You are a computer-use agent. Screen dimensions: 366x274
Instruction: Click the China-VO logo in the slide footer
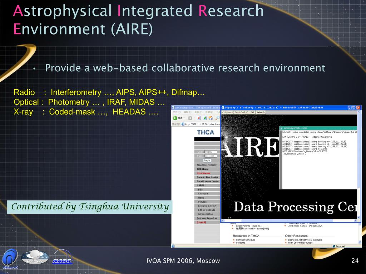10,259
